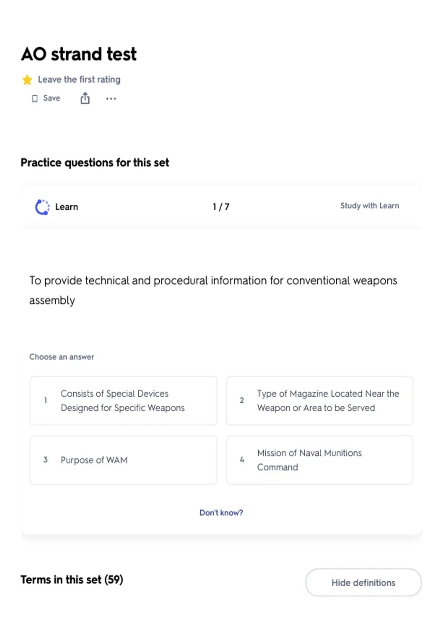Click the yellow star rating icon
Viewport: 442px width, 627px height.
click(x=27, y=80)
